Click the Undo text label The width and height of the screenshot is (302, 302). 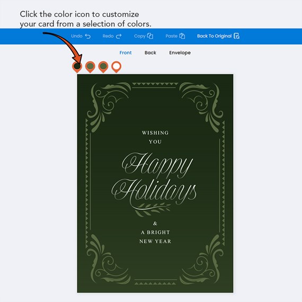click(77, 36)
